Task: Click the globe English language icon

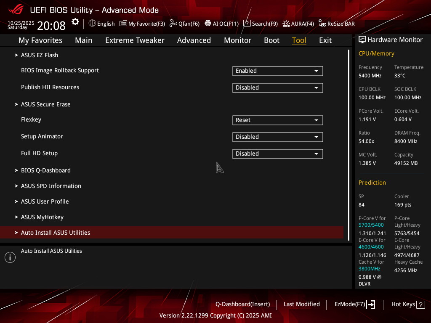Action: pyautogui.click(x=92, y=24)
